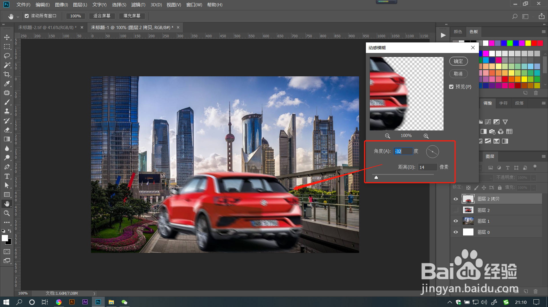Click the share icon in options bar

[x=541, y=16]
